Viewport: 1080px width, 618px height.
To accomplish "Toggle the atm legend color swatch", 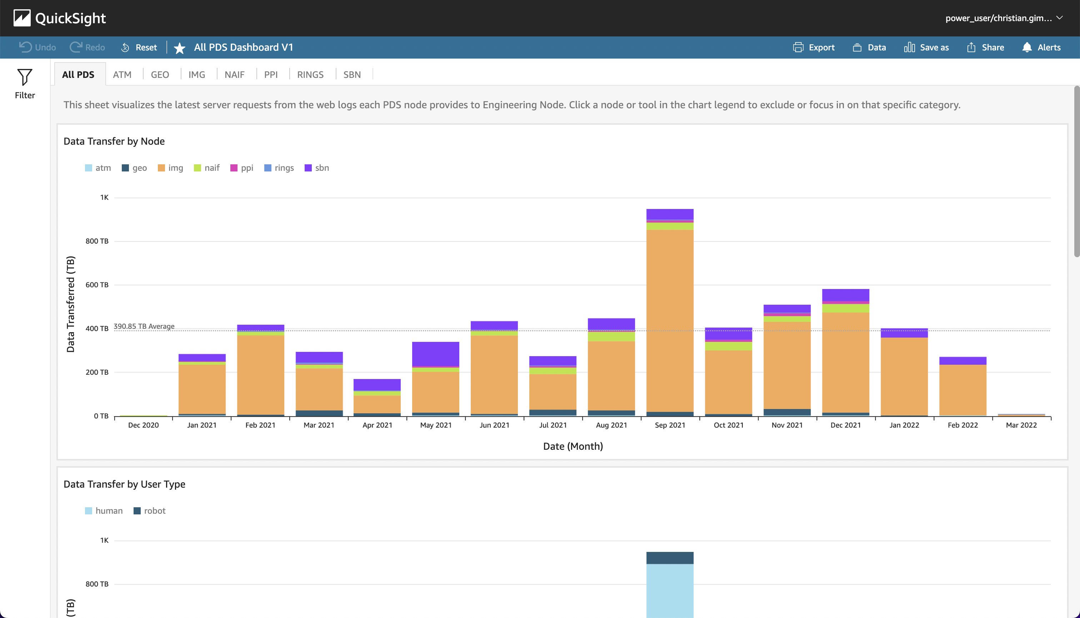I will (x=88, y=168).
